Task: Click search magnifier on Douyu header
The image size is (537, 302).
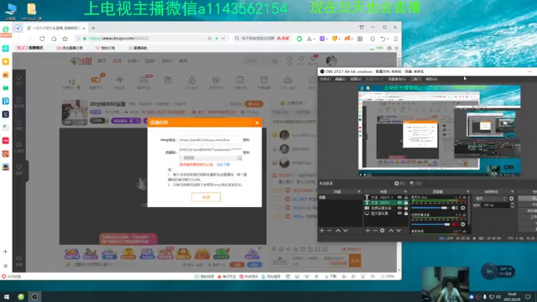Action: coord(274,61)
